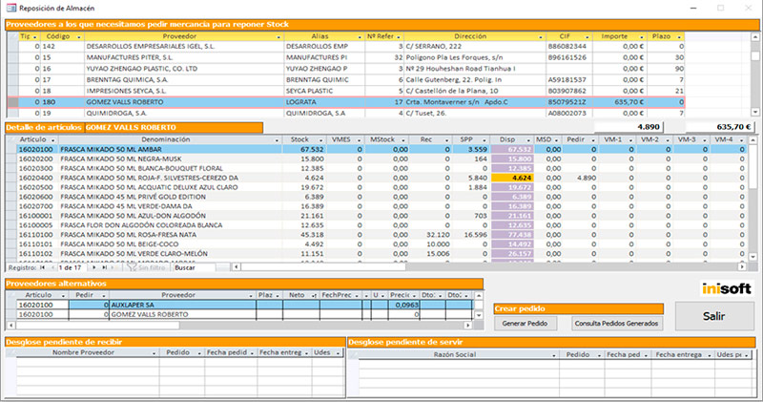Screen dimensions: 763x402
Task: Click the Proveedores alternativos horizontal scrollbar thumb
Action: 97,325
